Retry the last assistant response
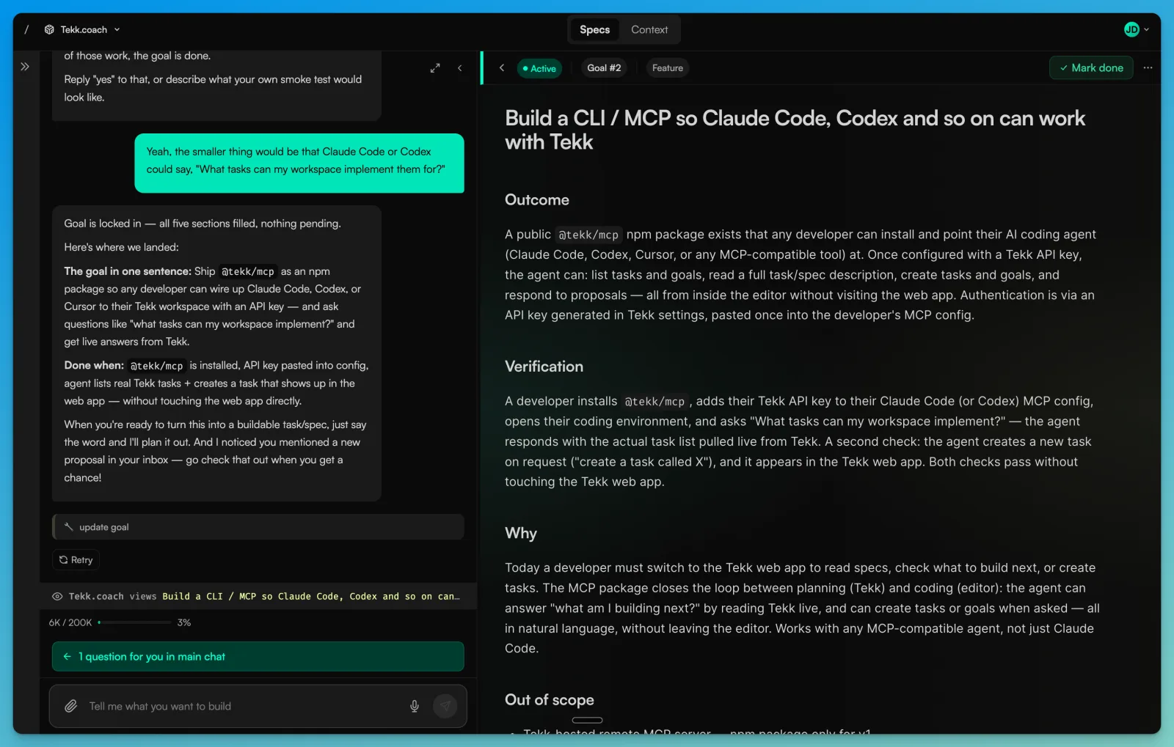1174x747 pixels. [x=76, y=560]
